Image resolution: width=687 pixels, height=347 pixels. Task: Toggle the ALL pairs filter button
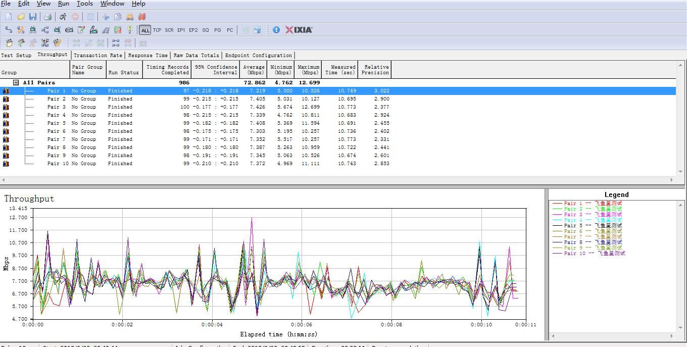145,30
